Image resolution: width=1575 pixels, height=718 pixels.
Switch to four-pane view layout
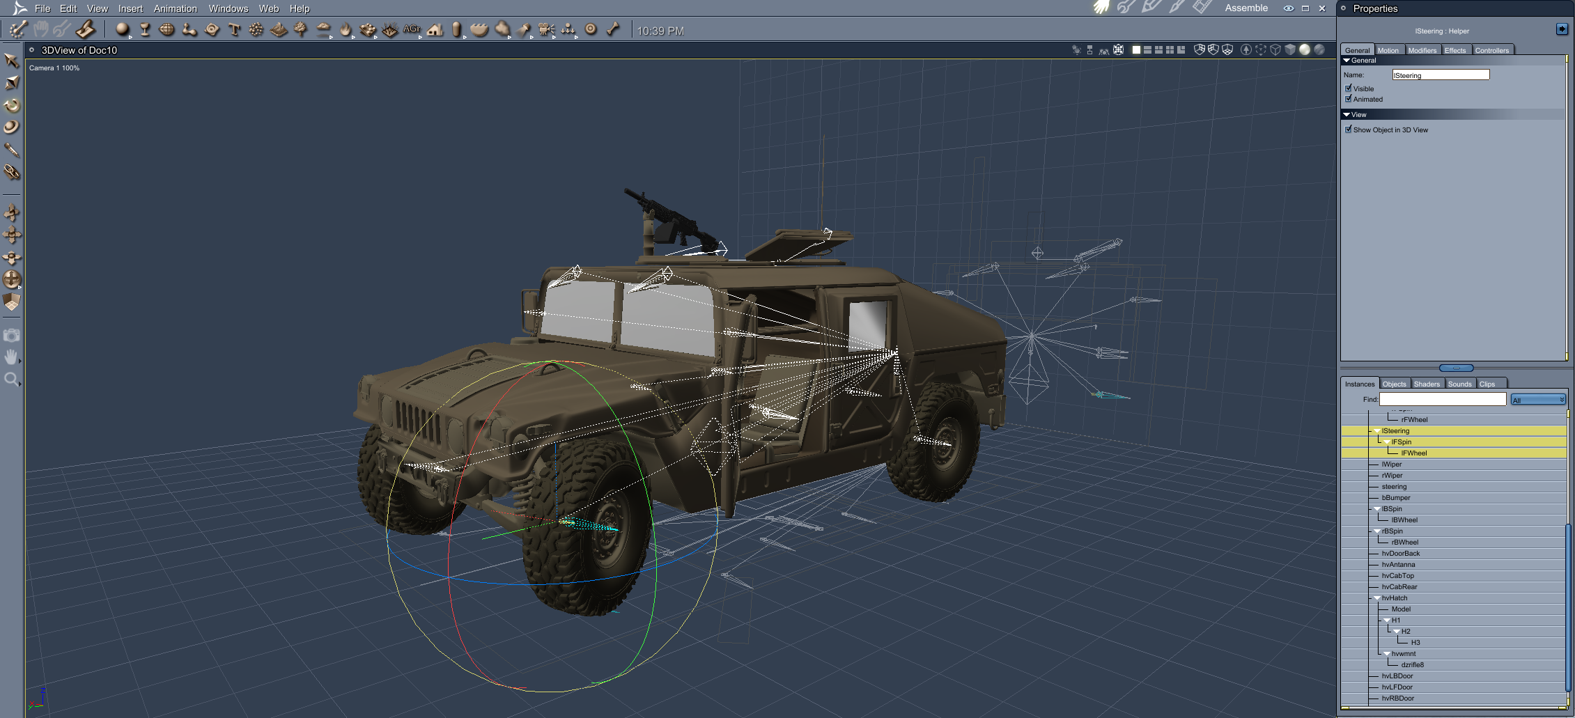(x=1170, y=50)
